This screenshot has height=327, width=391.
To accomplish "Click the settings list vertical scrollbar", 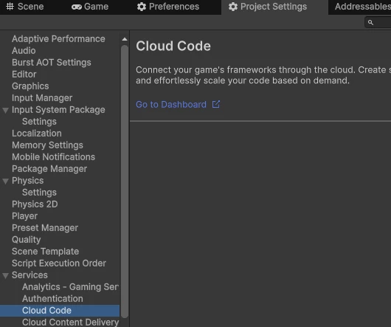I will pyautogui.click(x=125, y=182).
